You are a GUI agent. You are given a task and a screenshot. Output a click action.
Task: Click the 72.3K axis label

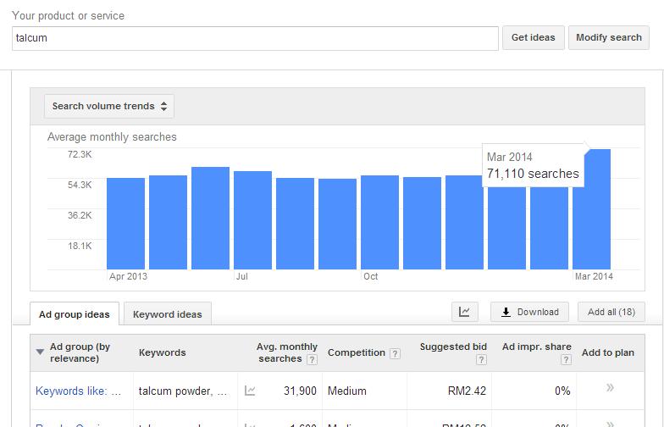80,154
